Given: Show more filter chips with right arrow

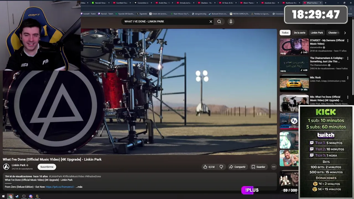Looking at the screenshot, I should tap(345, 33).
